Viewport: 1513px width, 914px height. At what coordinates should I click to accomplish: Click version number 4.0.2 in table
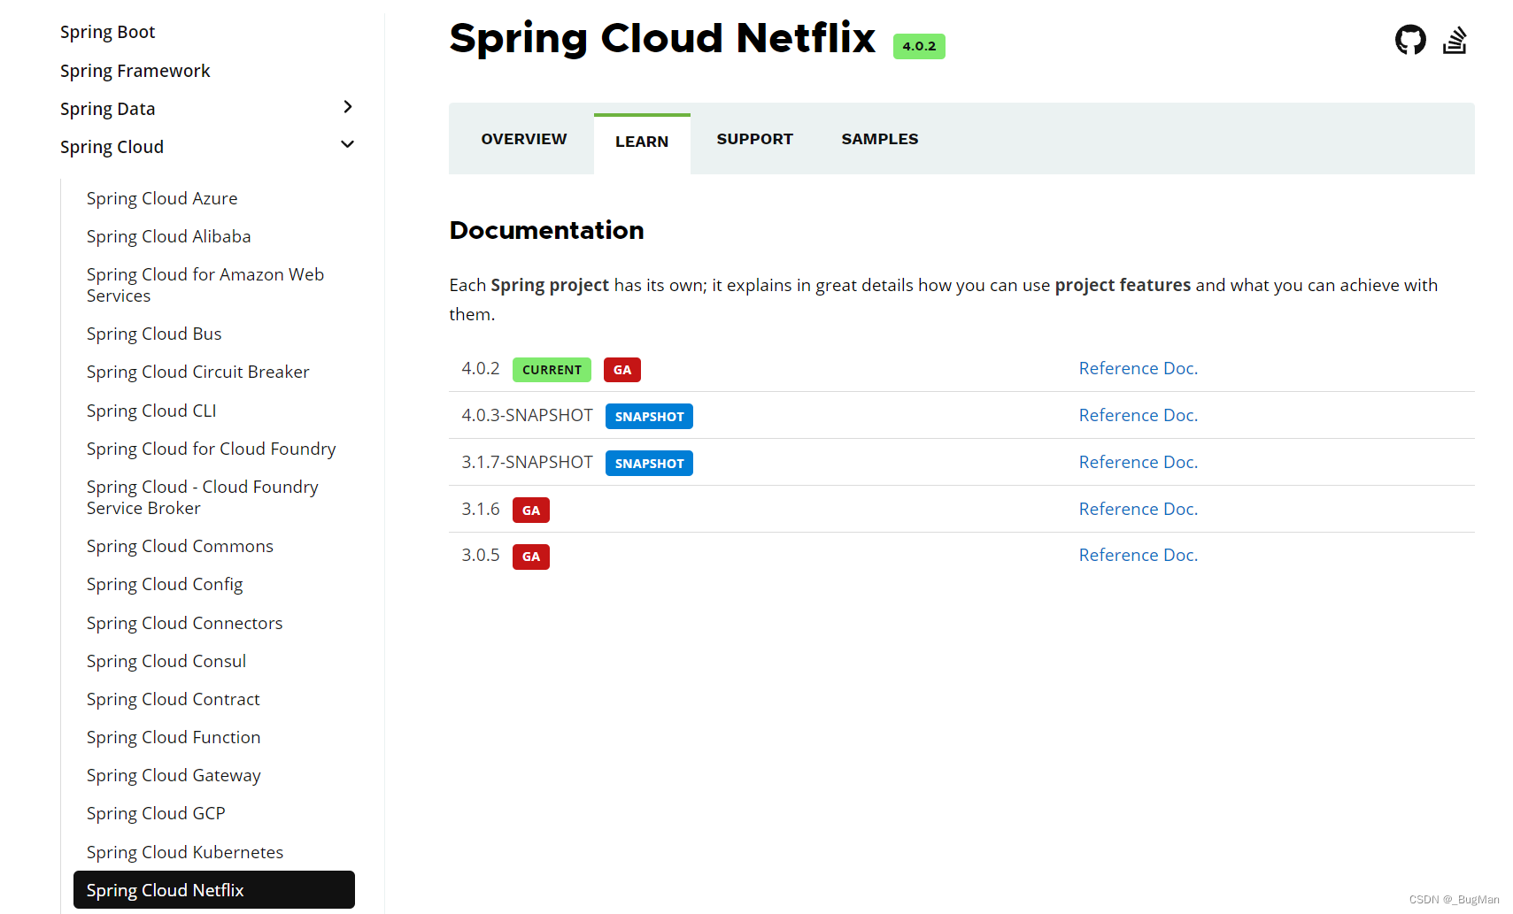(x=481, y=368)
